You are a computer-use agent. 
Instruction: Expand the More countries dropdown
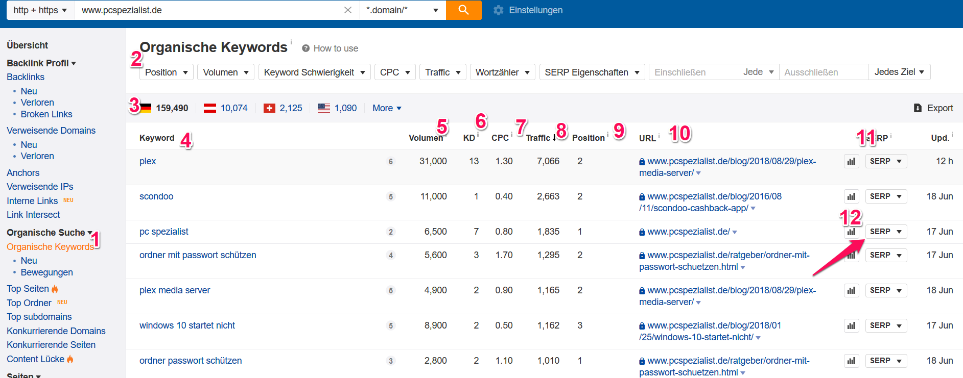(x=387, y=108)
